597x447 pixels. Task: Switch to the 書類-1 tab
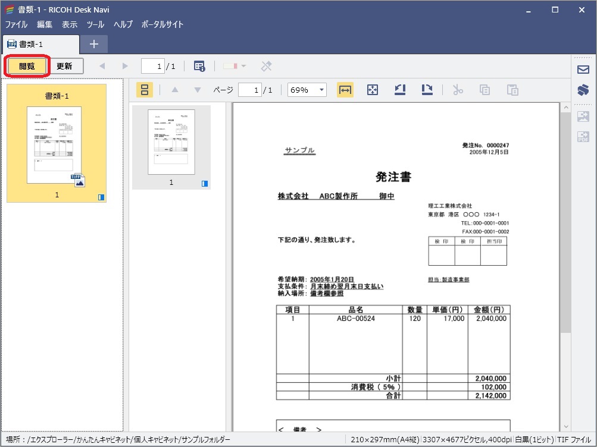(x=42, y=44)
